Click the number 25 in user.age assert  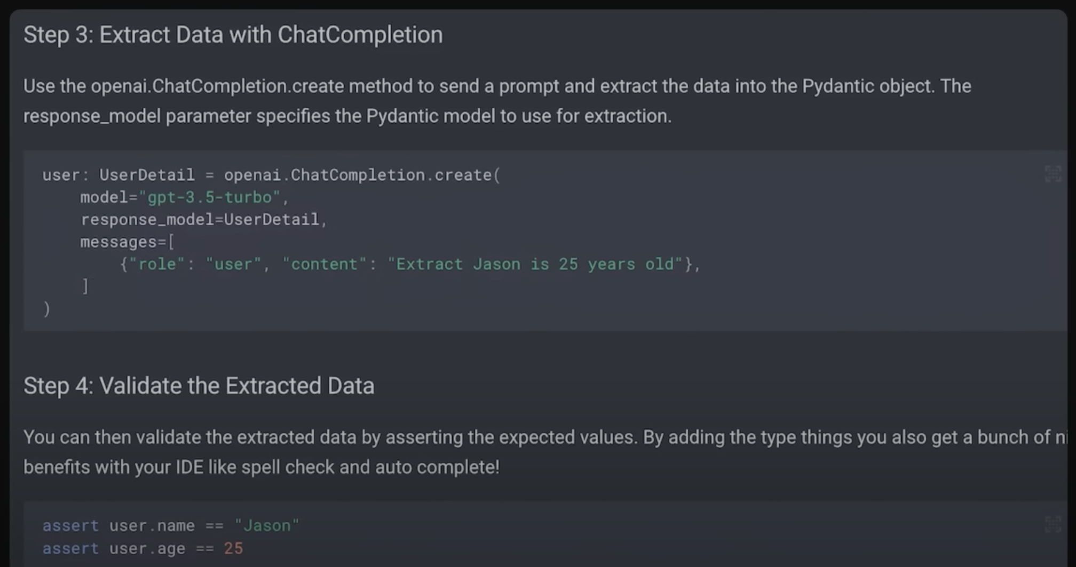click(233, 548)
